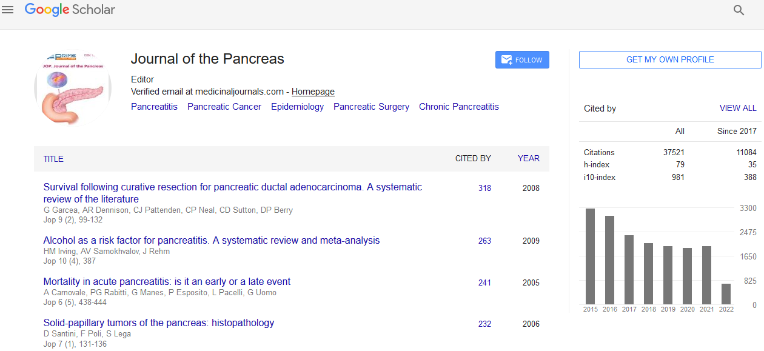This screenshot has width=764, height=351.
Task: Select the Chronic Pancreatitis interest tag
Action: point(458,107)
